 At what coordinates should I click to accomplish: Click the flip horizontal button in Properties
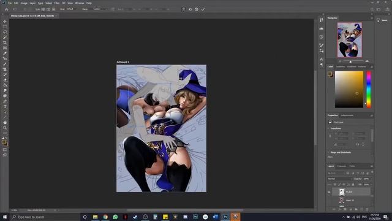click(357, 145)
